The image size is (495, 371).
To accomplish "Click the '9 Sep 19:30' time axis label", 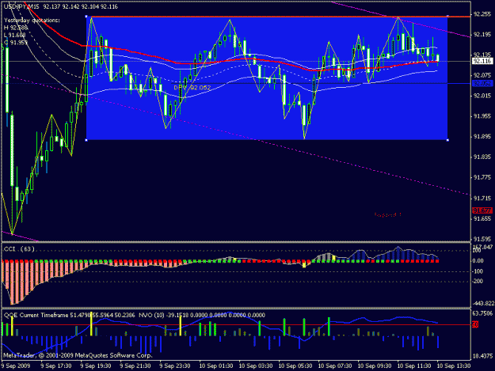I will click(95, 365).
